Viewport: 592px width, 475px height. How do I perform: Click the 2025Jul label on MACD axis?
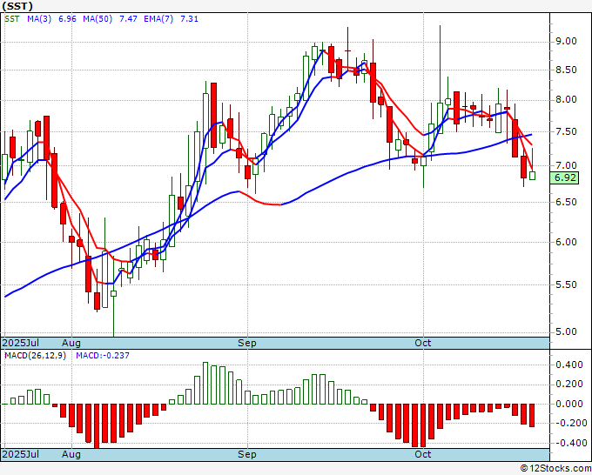pos(21,454)
